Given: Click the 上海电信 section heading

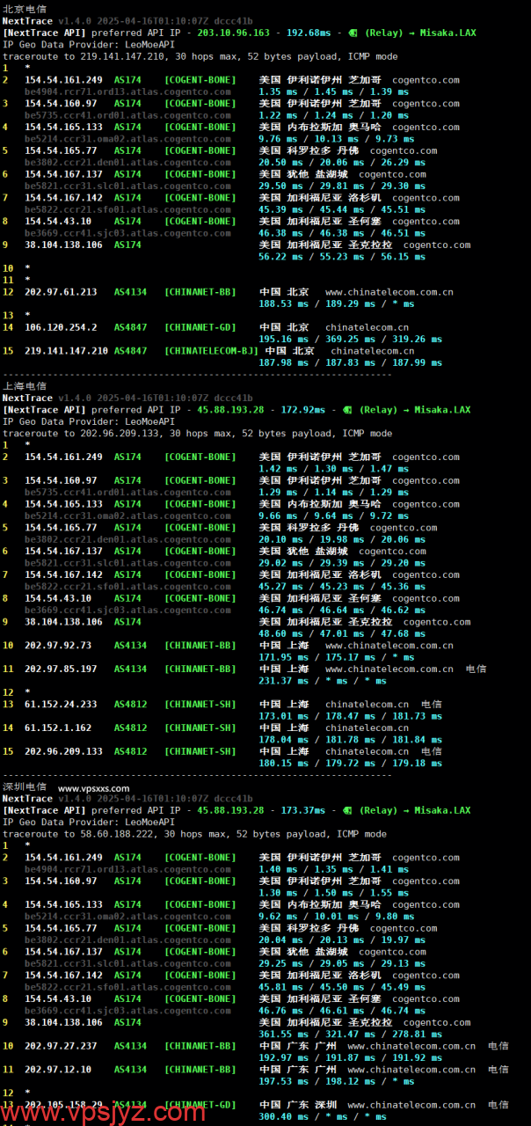Looking at the screenshot, I should [25, 385].
